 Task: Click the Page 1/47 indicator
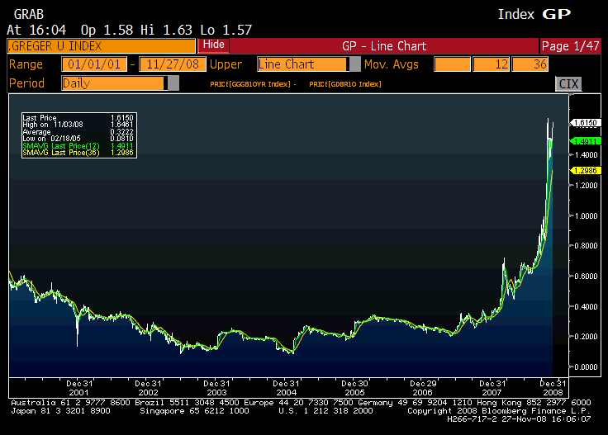point(572,45)
